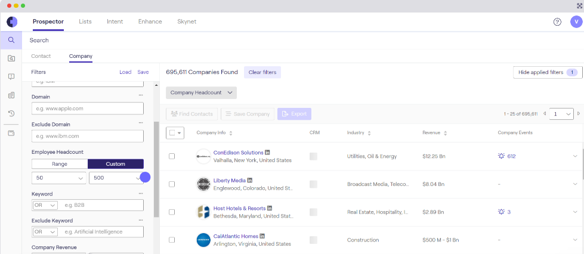Open Keyword OR operator dropdown
Image resolution: width=584 pixels, height=254 pixels.
(45, 205)
